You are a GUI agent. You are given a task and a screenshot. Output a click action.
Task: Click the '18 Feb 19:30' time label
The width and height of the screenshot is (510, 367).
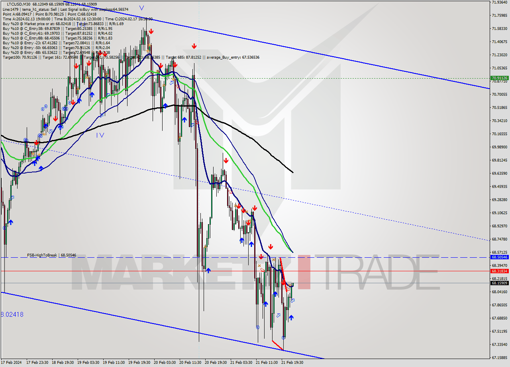click(63, 363)
